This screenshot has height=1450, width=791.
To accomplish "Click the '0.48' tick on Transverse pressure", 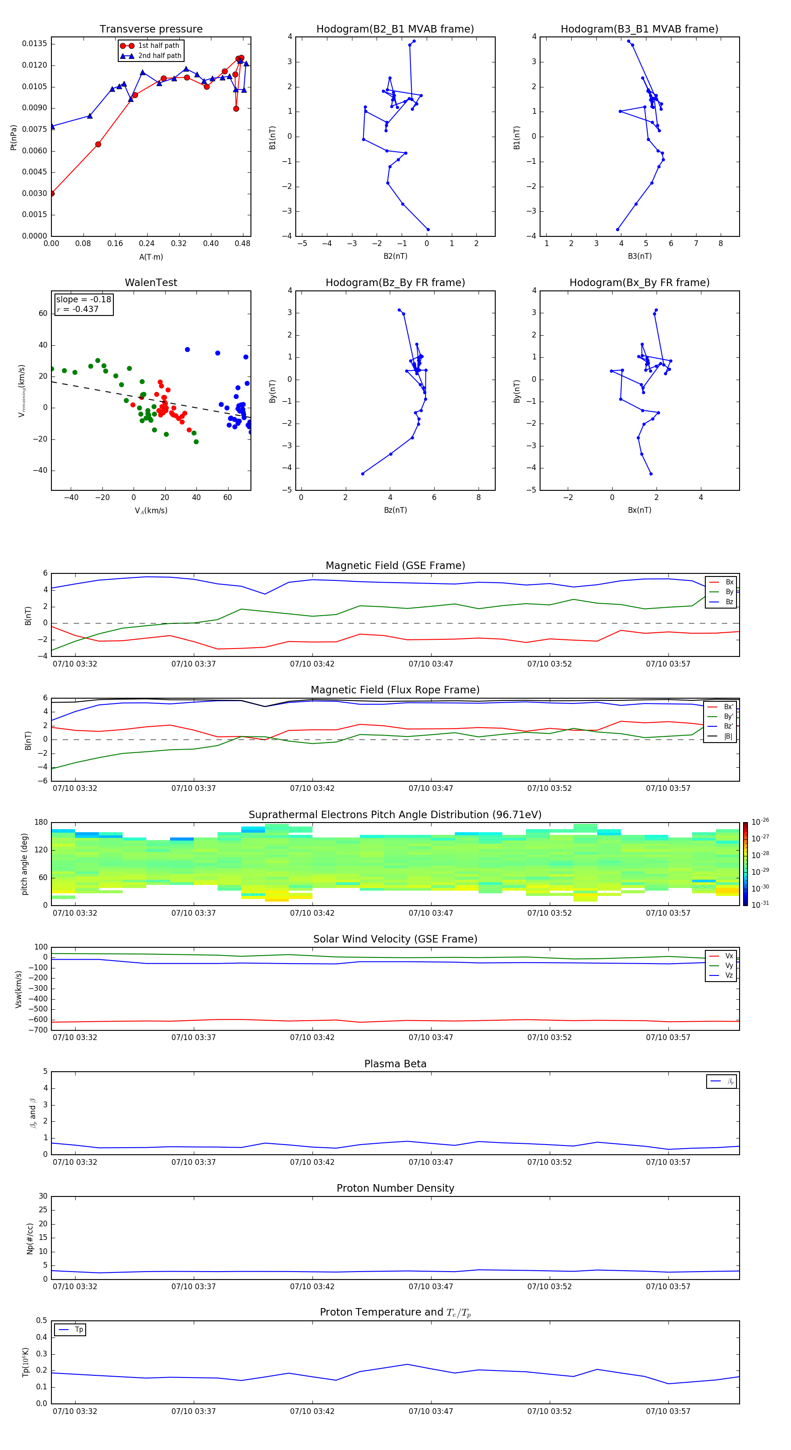I will pyautogui.click(x=243, y=244).
